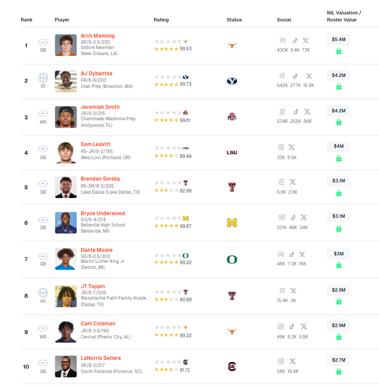Click LaNorris Sellers' Instagram icon
This screenshot has height=387, width=379.
click(x=281, y=361)
